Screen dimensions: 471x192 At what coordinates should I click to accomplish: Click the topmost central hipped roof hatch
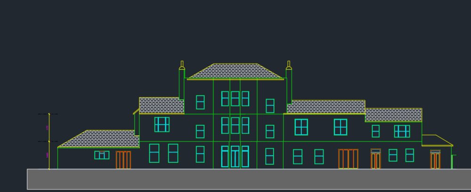[235, 71]
